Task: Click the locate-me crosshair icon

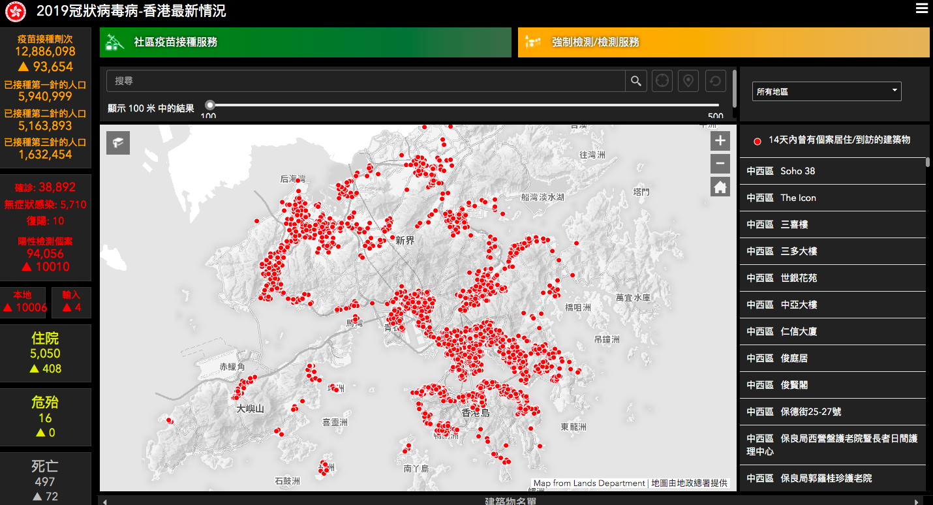Action: 662,81
